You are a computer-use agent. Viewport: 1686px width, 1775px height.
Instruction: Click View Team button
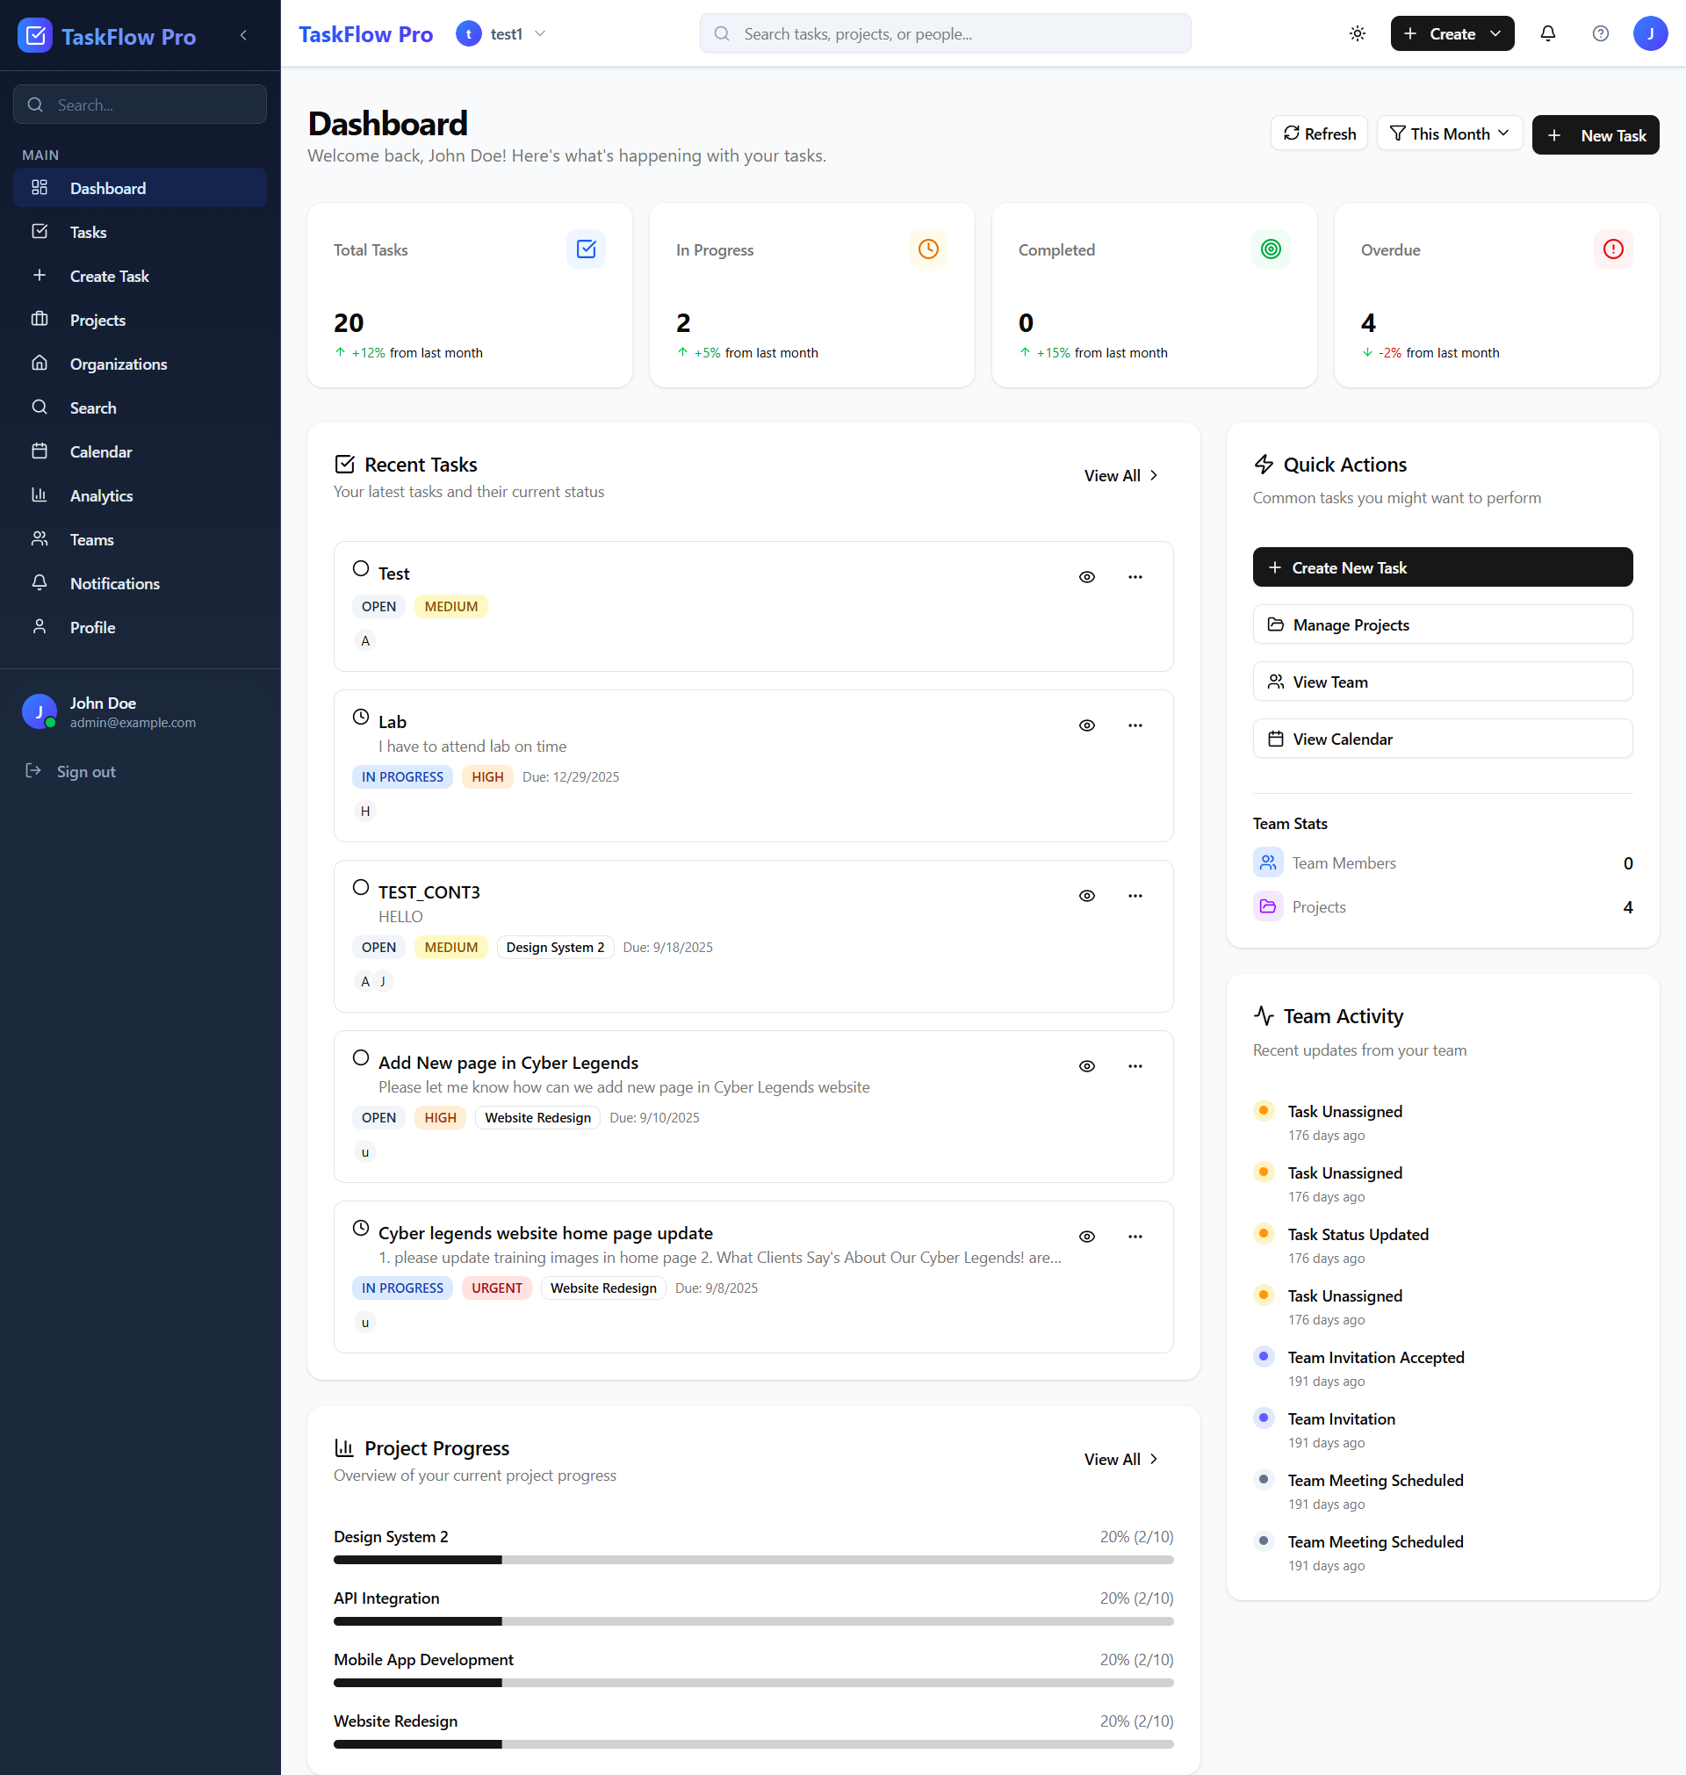click(1442, 682)
